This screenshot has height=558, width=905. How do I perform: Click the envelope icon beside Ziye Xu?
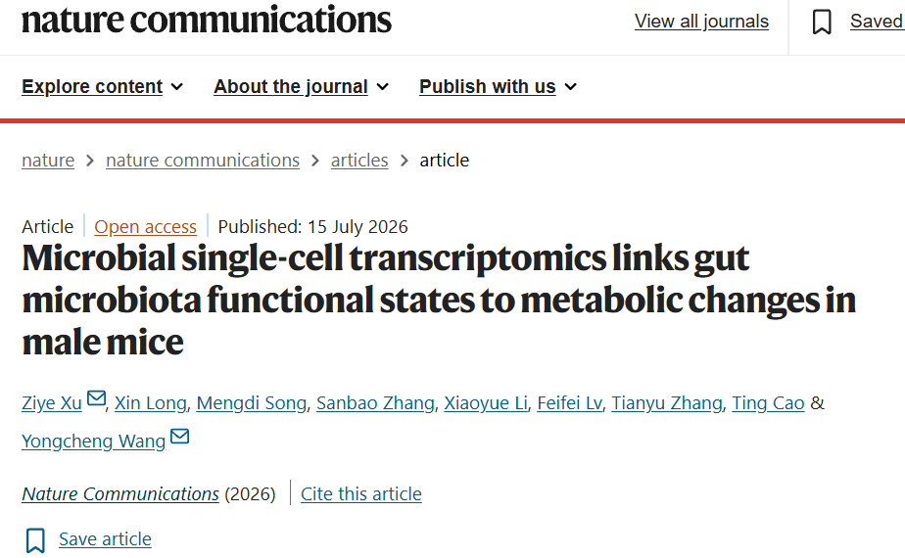96,398
